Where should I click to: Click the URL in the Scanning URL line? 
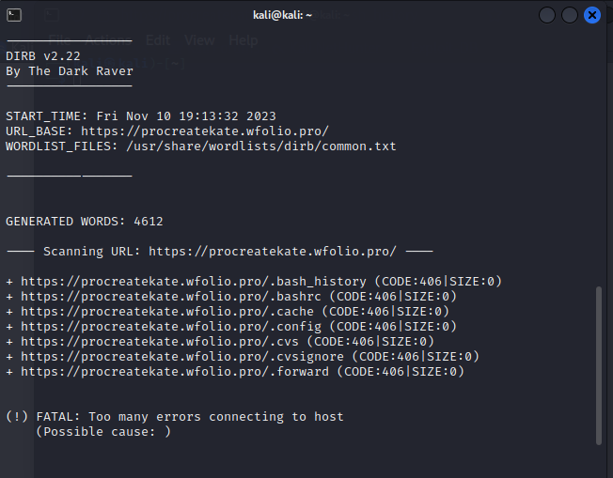(x=273, y=252)
